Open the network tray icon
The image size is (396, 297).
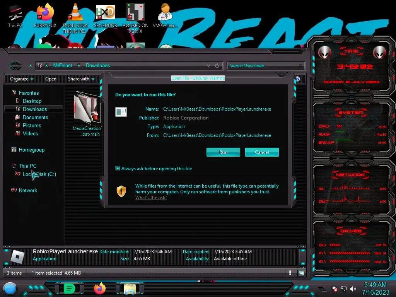pyautogui.click(x=343, y=288)
